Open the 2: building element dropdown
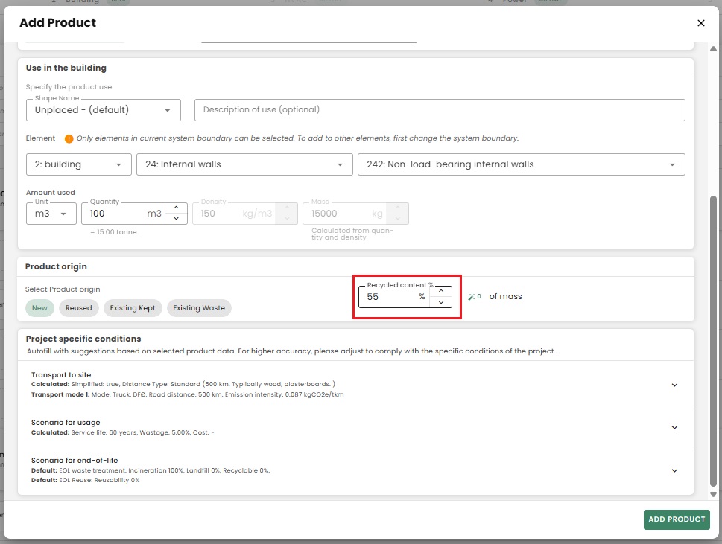Image resolution: width=722 pixels, height=544 pixels. 78,164
